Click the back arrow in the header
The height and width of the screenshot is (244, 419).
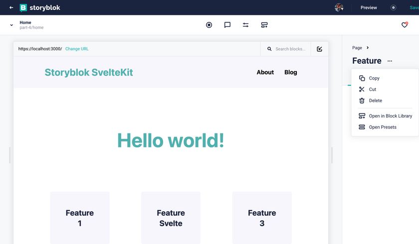pyautogui.click(x=11, y=7)
